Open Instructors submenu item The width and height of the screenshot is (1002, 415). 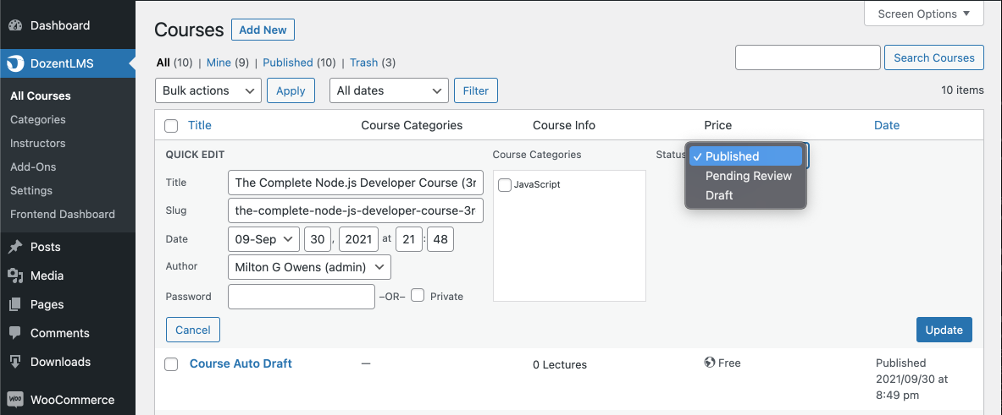pyautogui.click(x=38, y=144)
